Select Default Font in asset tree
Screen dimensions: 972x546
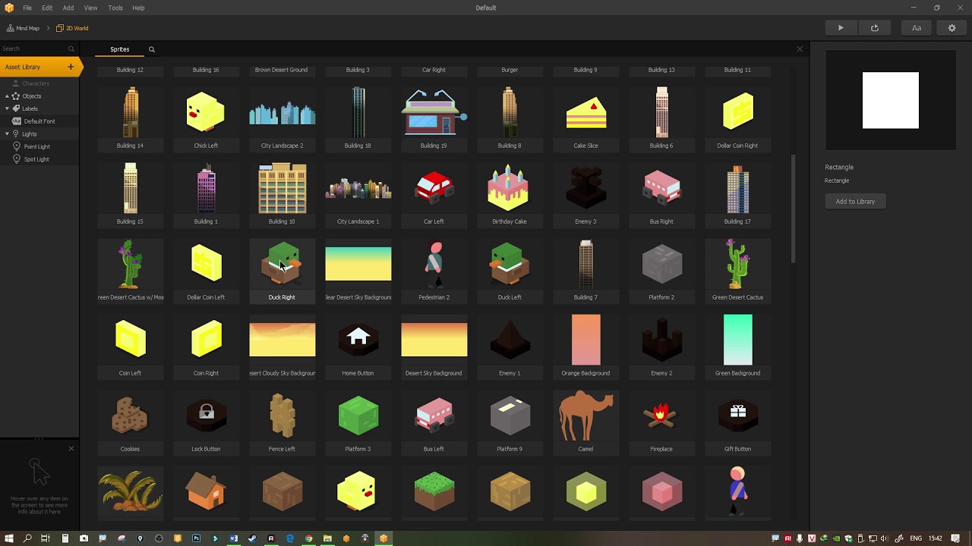39,121
